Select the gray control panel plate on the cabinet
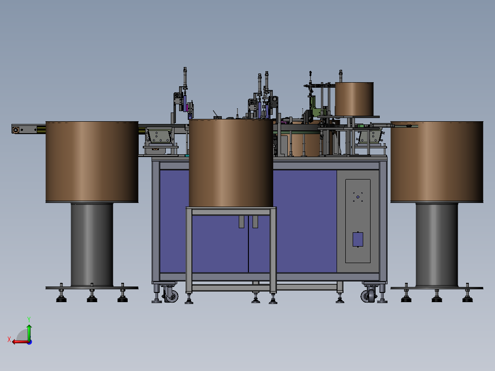This screenshot has height=371, width=495. pos(358,221)
